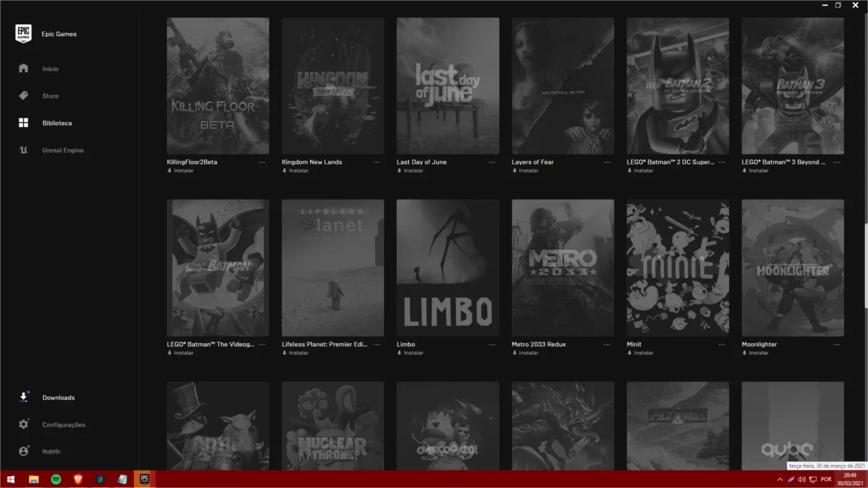This screenshot has width=868, height=488.
Task: Click Instalar under Moonlighter
Action: tap(755, 353)
